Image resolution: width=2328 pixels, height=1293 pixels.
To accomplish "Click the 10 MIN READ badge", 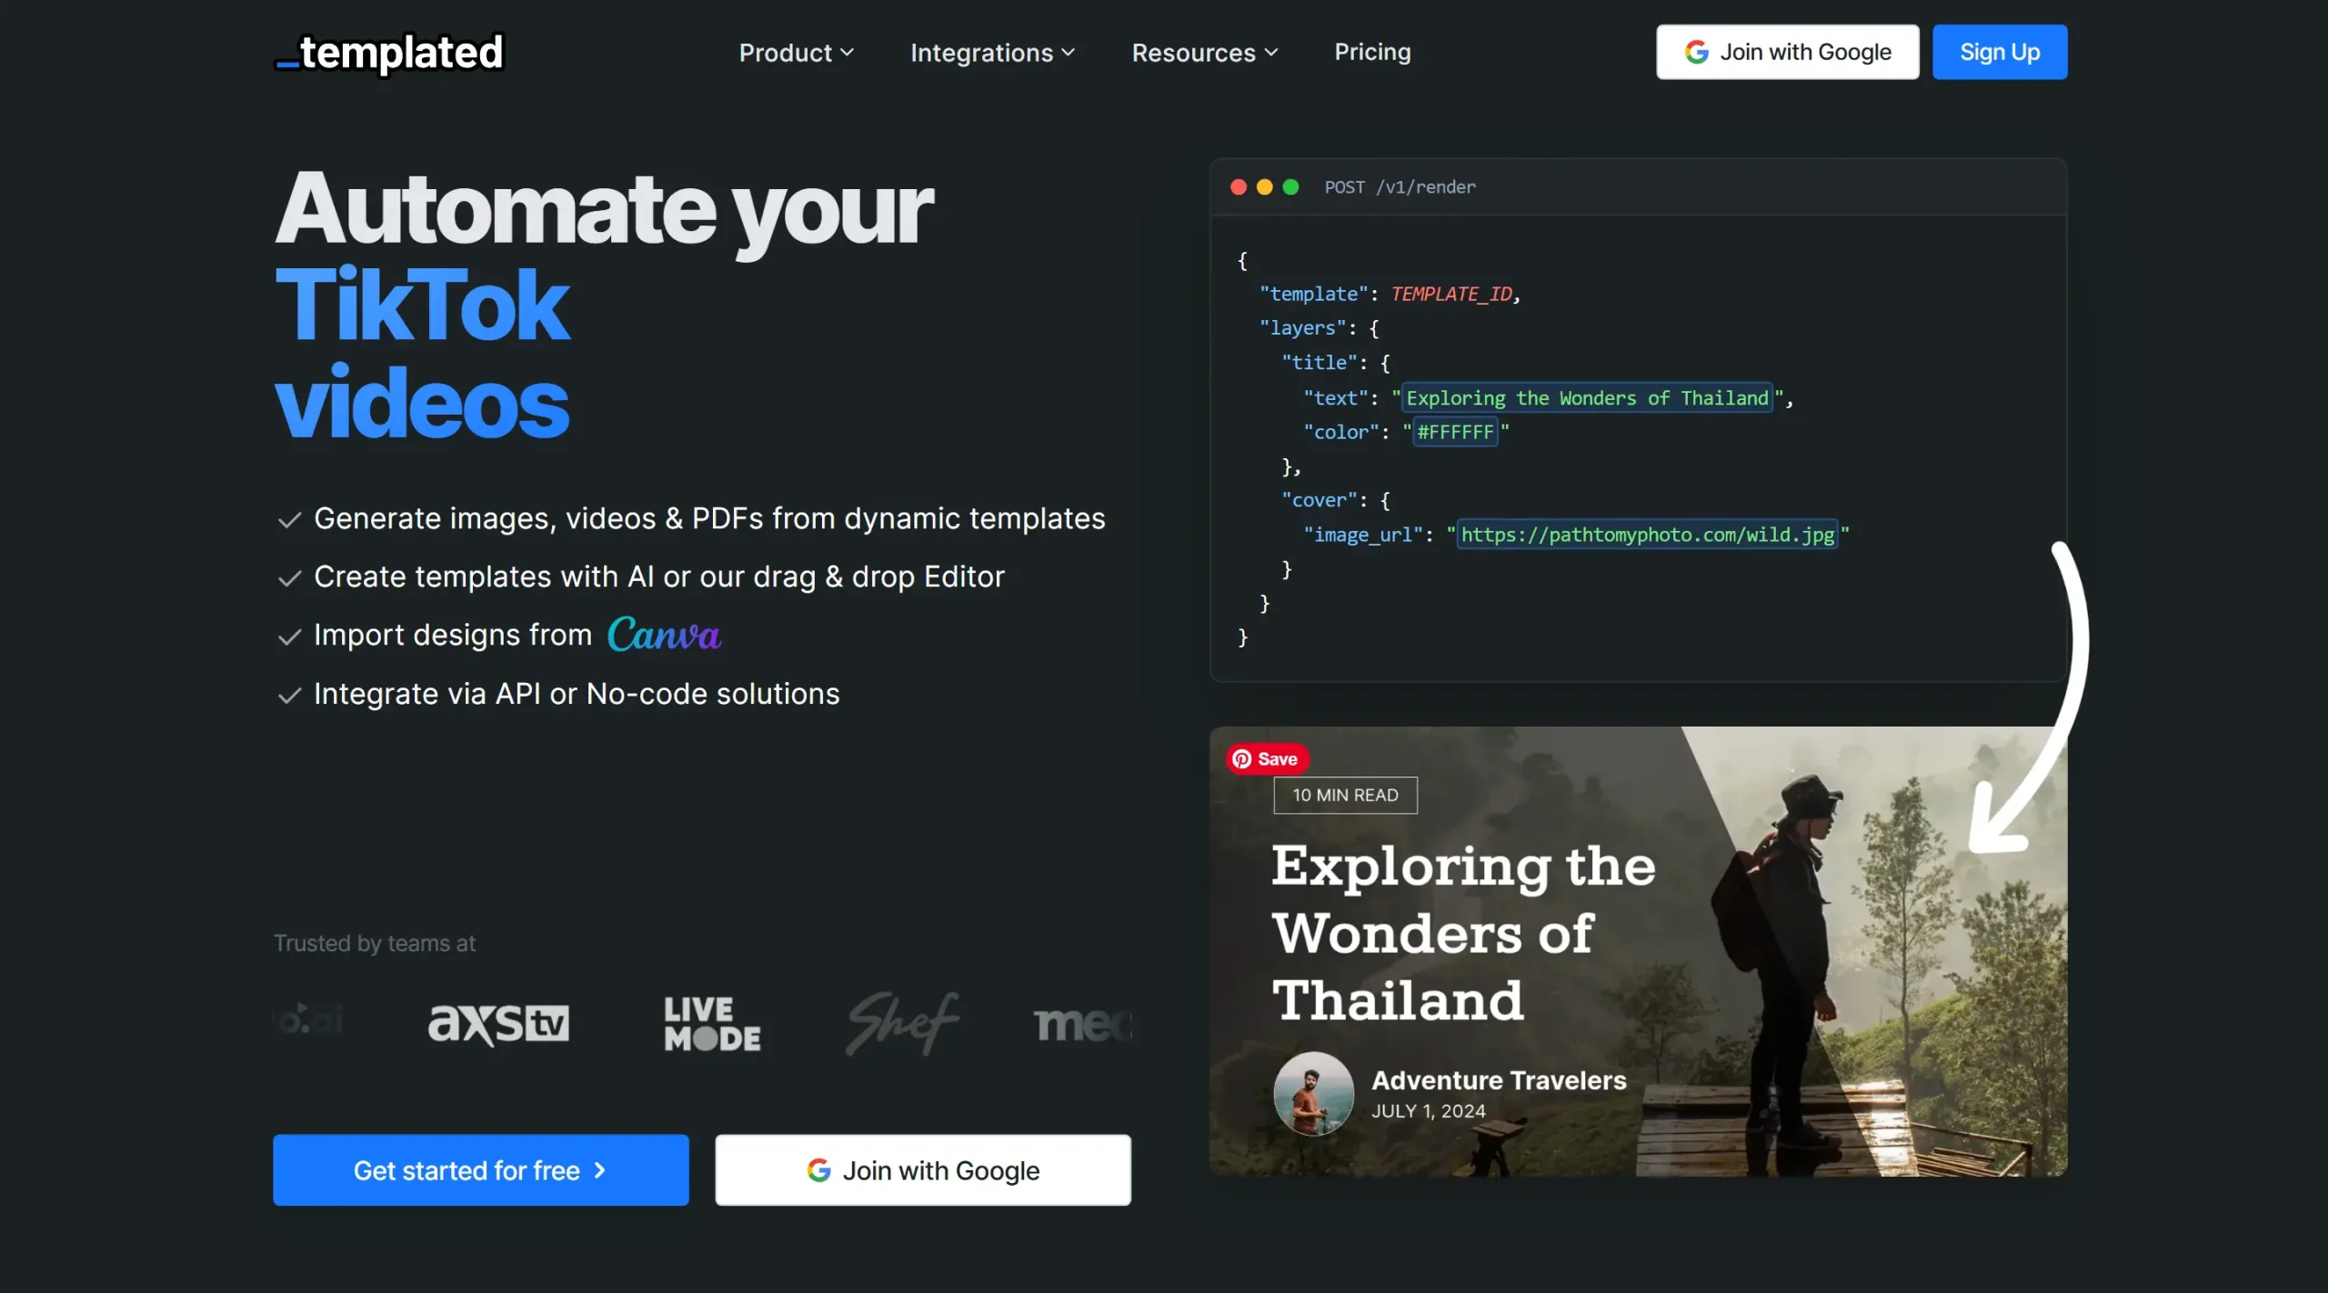I will (x=1345, y=795).
